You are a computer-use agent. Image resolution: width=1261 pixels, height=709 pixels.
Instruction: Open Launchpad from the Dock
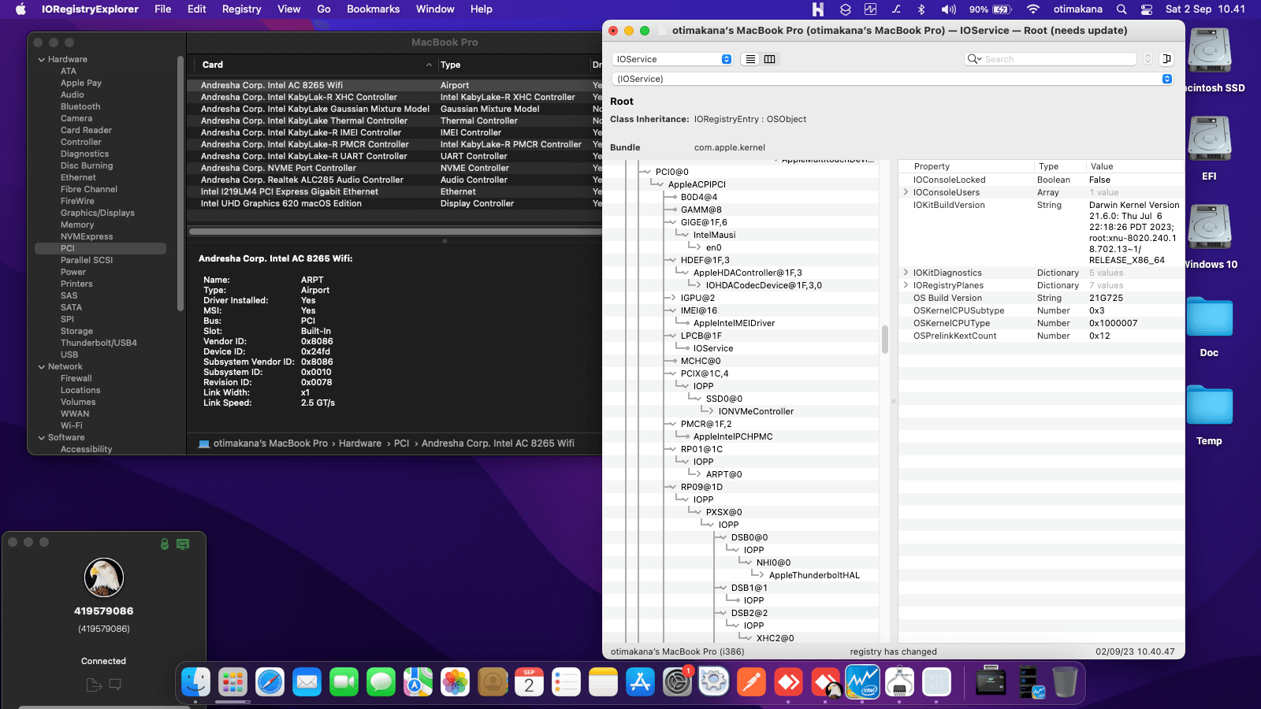coord(232,682)
